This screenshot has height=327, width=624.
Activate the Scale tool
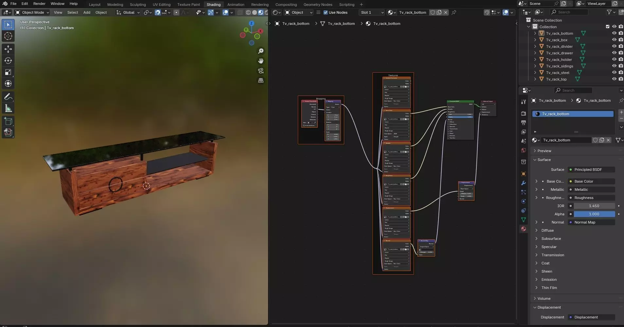[8, 72]
